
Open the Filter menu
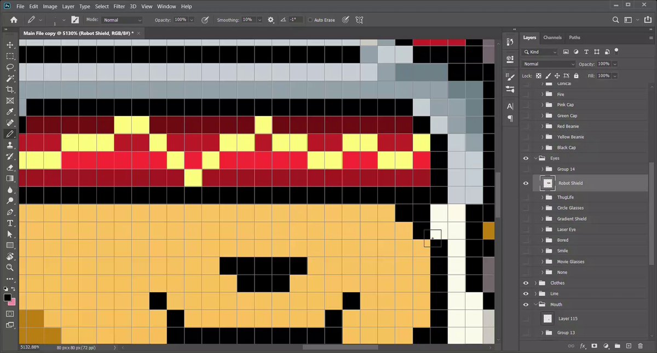(x=119, y=7)
